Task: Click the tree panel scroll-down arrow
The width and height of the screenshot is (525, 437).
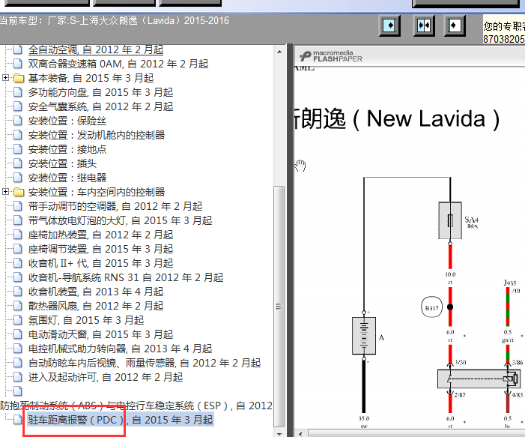Action: click(x=279, y=434)
